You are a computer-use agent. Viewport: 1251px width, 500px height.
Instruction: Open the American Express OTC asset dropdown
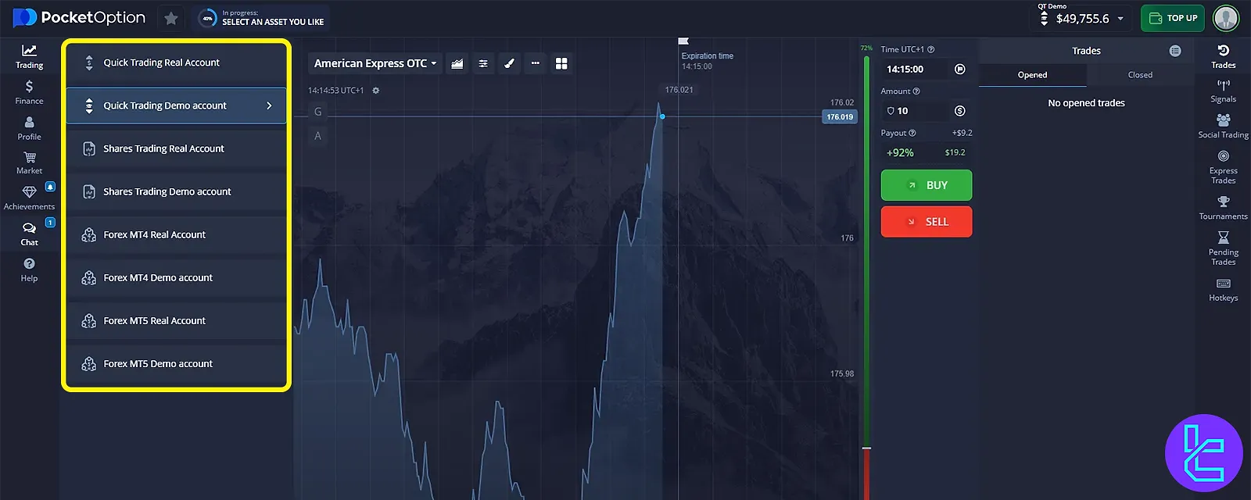tap(375, 63)
